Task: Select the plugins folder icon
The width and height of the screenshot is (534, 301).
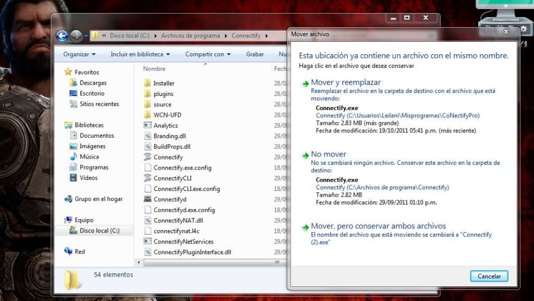Action: pos(148,93)
